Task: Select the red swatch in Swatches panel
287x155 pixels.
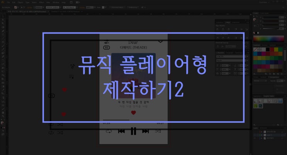Action: pyautogui.click(x=272, y=49)
